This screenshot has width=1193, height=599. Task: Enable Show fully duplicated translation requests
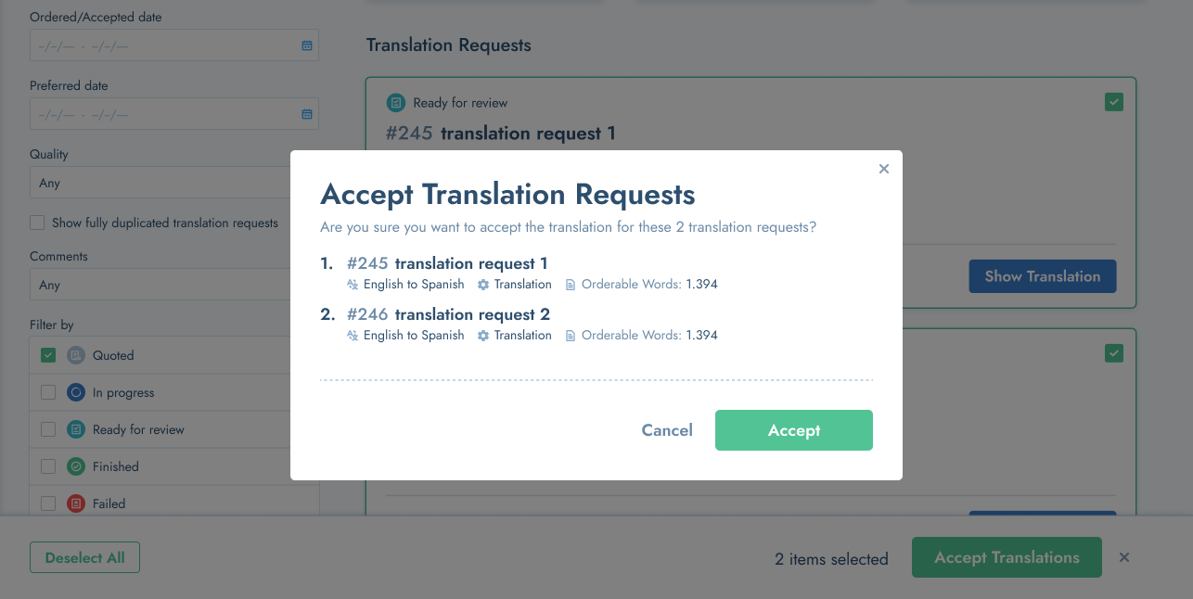coord(37,223)
